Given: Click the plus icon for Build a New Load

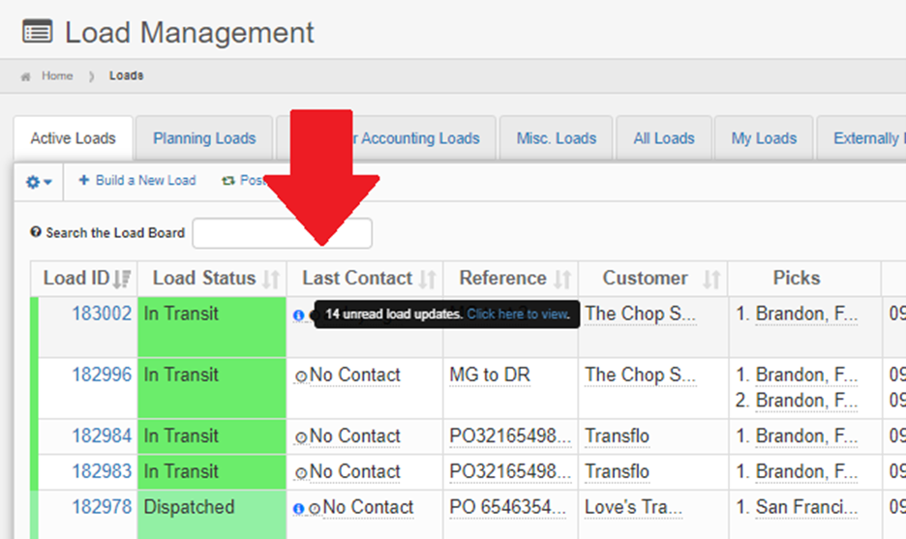Looking at the screenshot, I should pos(83,181).
